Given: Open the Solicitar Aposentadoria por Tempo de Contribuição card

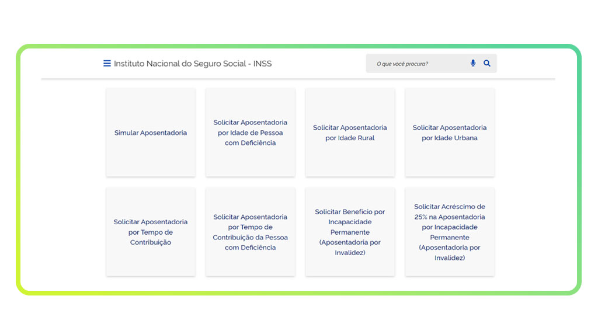Looking at the screenshot, I should (x=151, y=232).
